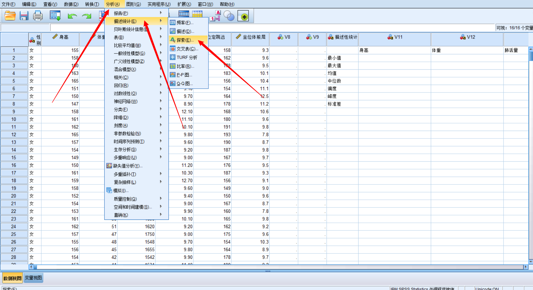Image resolution: width=533 pixels, height=290 pixels.
Task: Open the 图形(G) menu
Action: (133, 4)
